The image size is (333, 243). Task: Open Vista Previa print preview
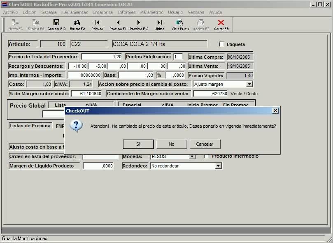pyautogui.click(x=180, y=23)
